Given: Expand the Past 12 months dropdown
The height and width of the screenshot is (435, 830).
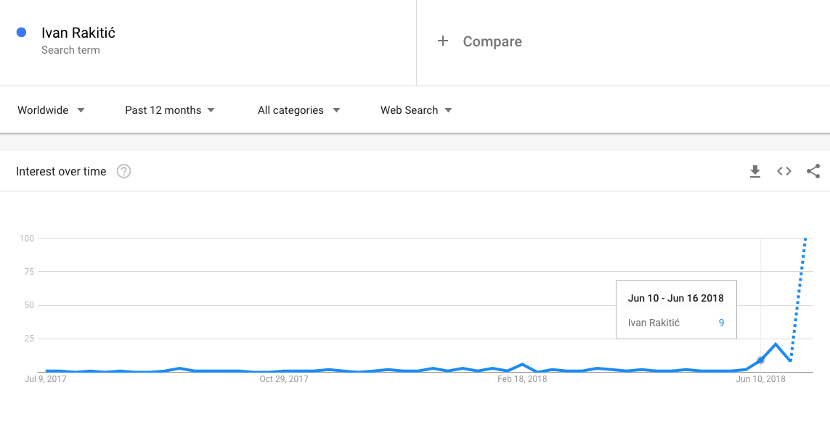Looking at the screenshot, I should coord(170,110).
